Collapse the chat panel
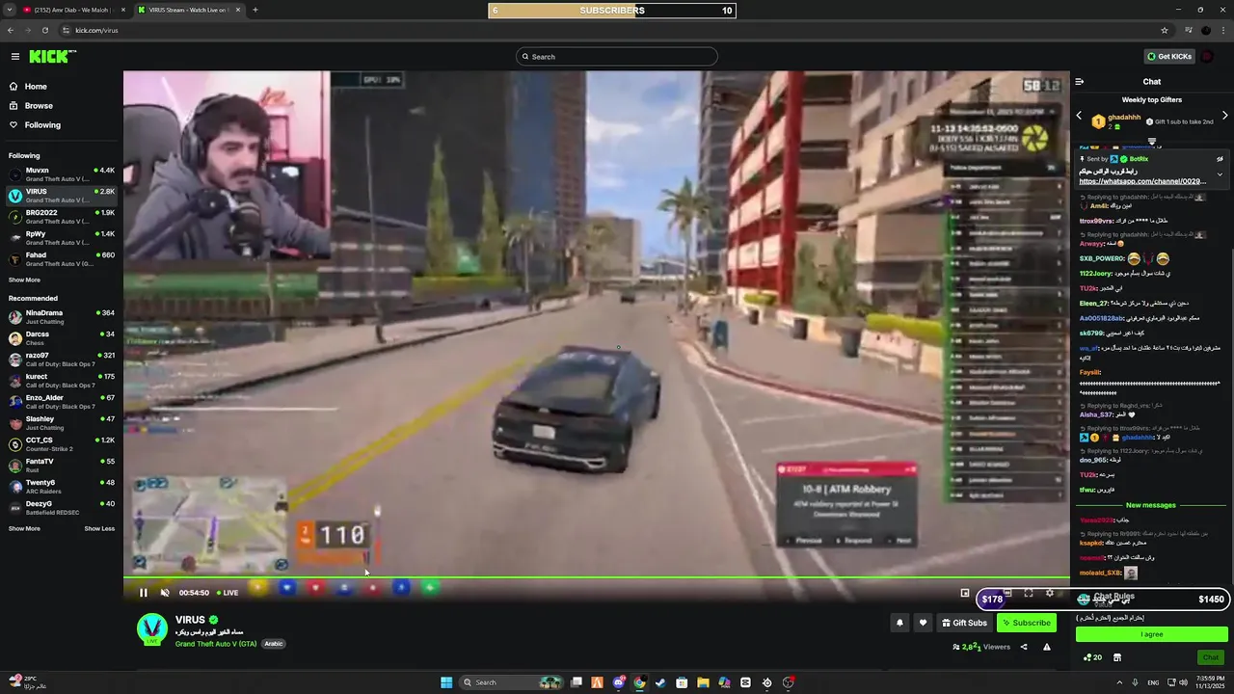The image size is (1234, 694). coord(1080,82)
